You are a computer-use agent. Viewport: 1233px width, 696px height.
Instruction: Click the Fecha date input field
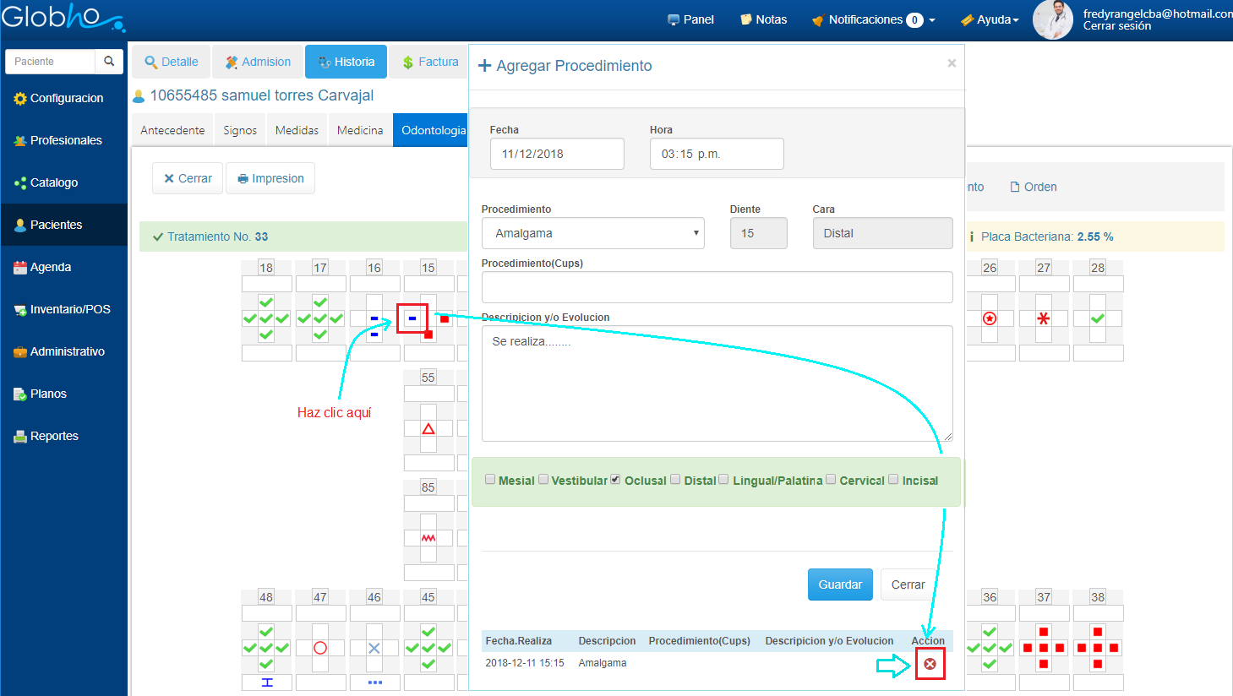point(557,154)
